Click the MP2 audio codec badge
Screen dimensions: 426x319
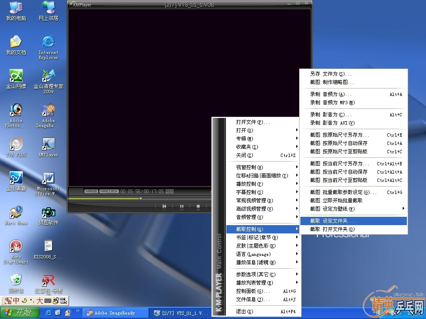(x=104, y=191)
